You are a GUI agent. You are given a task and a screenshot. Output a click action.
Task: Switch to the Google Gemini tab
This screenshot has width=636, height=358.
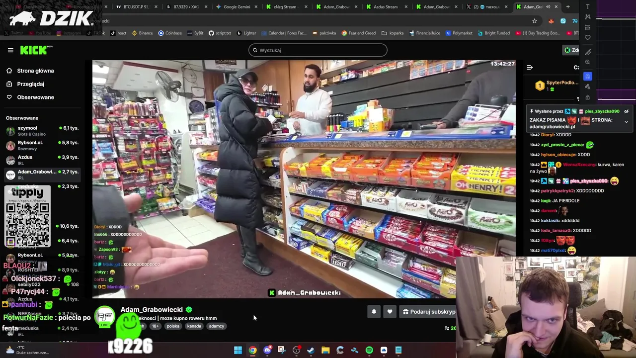(x=237, y=7)
